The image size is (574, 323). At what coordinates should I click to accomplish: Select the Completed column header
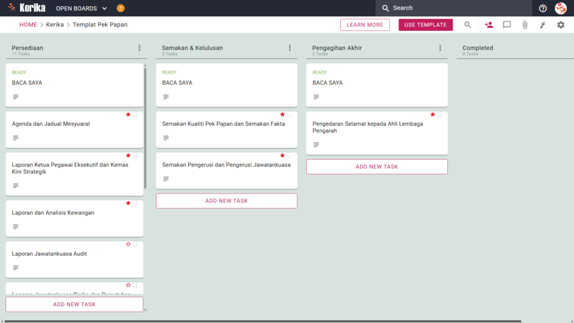tap(478, 48)
